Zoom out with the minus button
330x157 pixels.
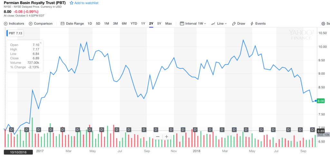(x=158, y=136)
